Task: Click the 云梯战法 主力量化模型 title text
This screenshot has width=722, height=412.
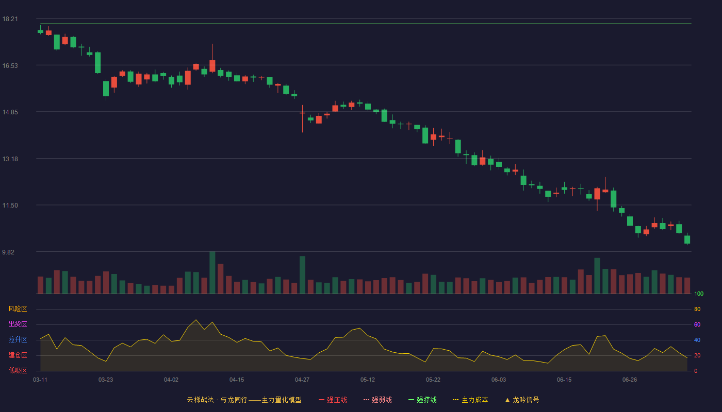Action: tap(244, 400)
